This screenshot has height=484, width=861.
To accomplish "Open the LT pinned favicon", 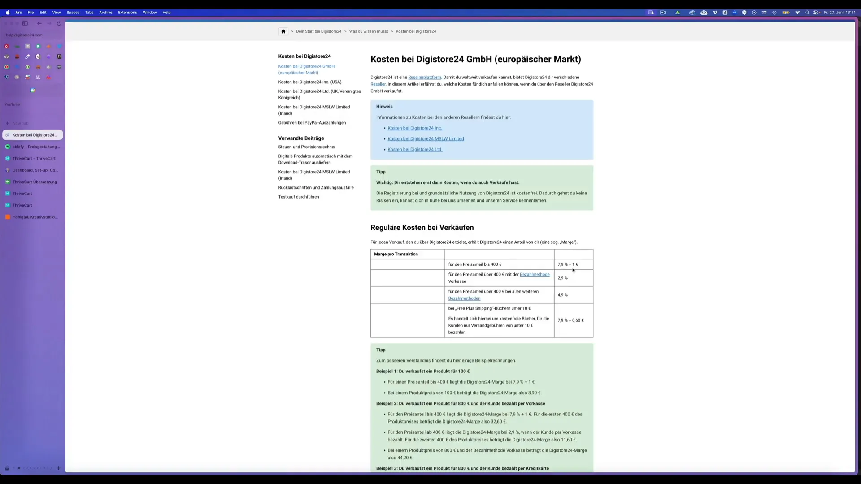I will [x=38, y=77].
